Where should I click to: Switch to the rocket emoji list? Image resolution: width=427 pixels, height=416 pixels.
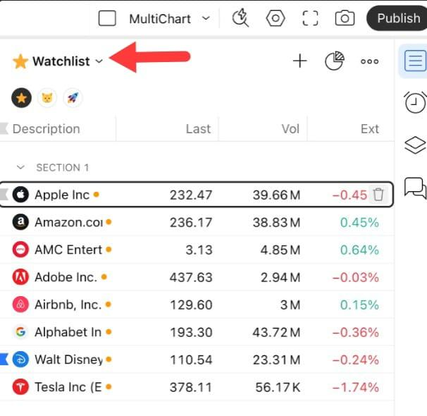pos(73,98)
